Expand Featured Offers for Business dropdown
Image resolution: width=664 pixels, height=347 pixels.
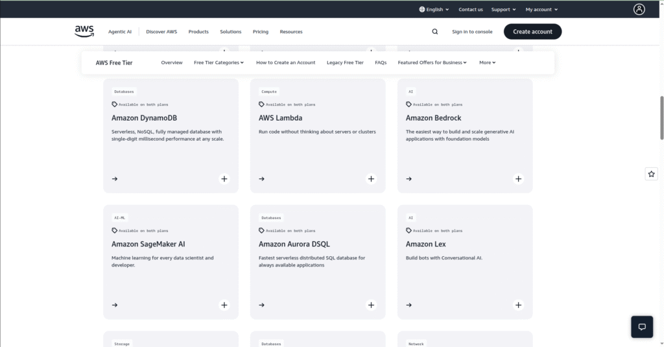pos(432,62)
